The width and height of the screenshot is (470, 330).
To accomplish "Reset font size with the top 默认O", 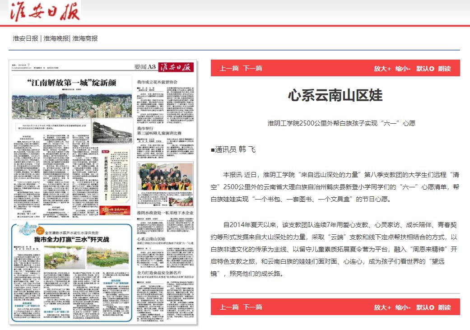I will (425, 69).
